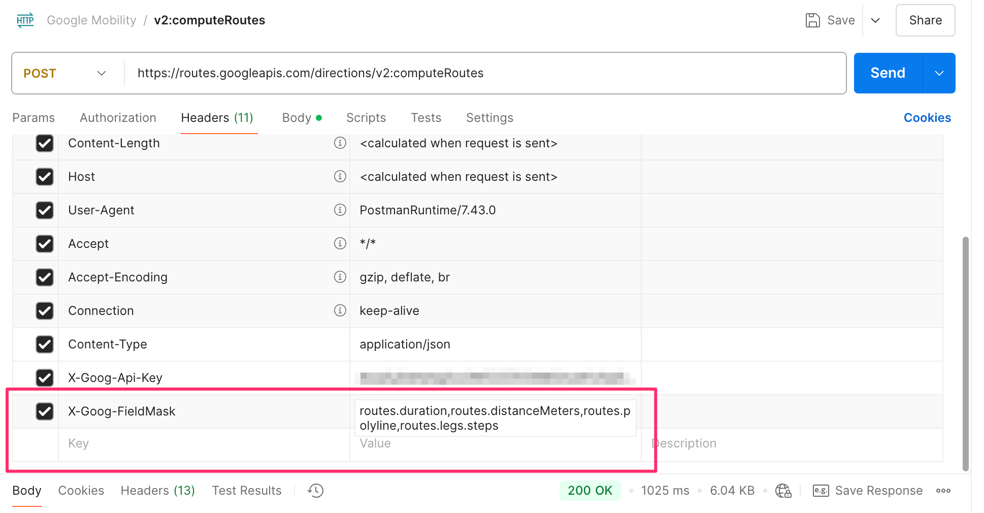984x513 pixels.
Task: Open the Save options chevron
Action: point(875,20)
